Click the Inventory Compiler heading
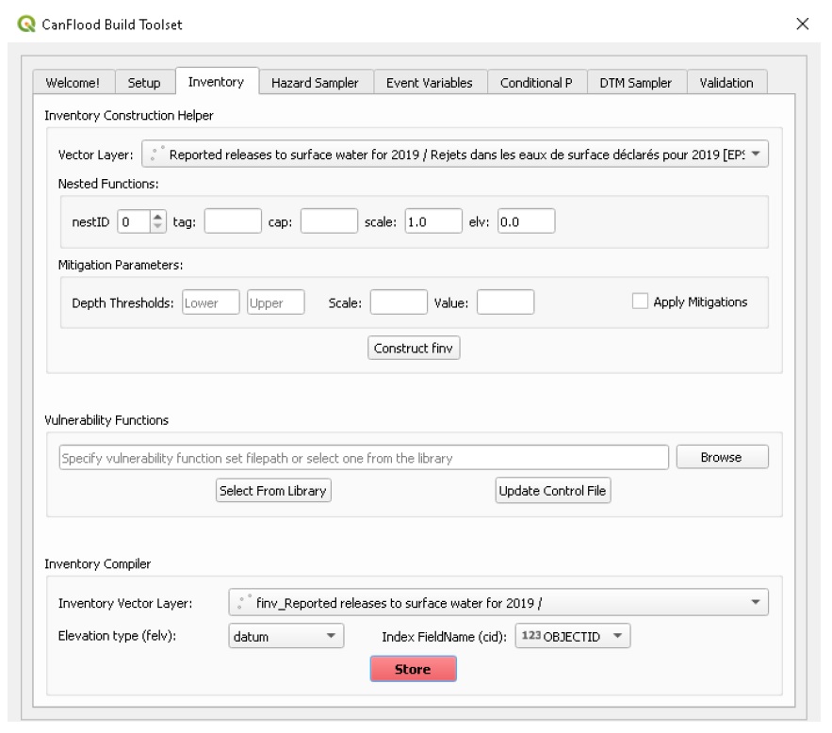 click(98, 564)
